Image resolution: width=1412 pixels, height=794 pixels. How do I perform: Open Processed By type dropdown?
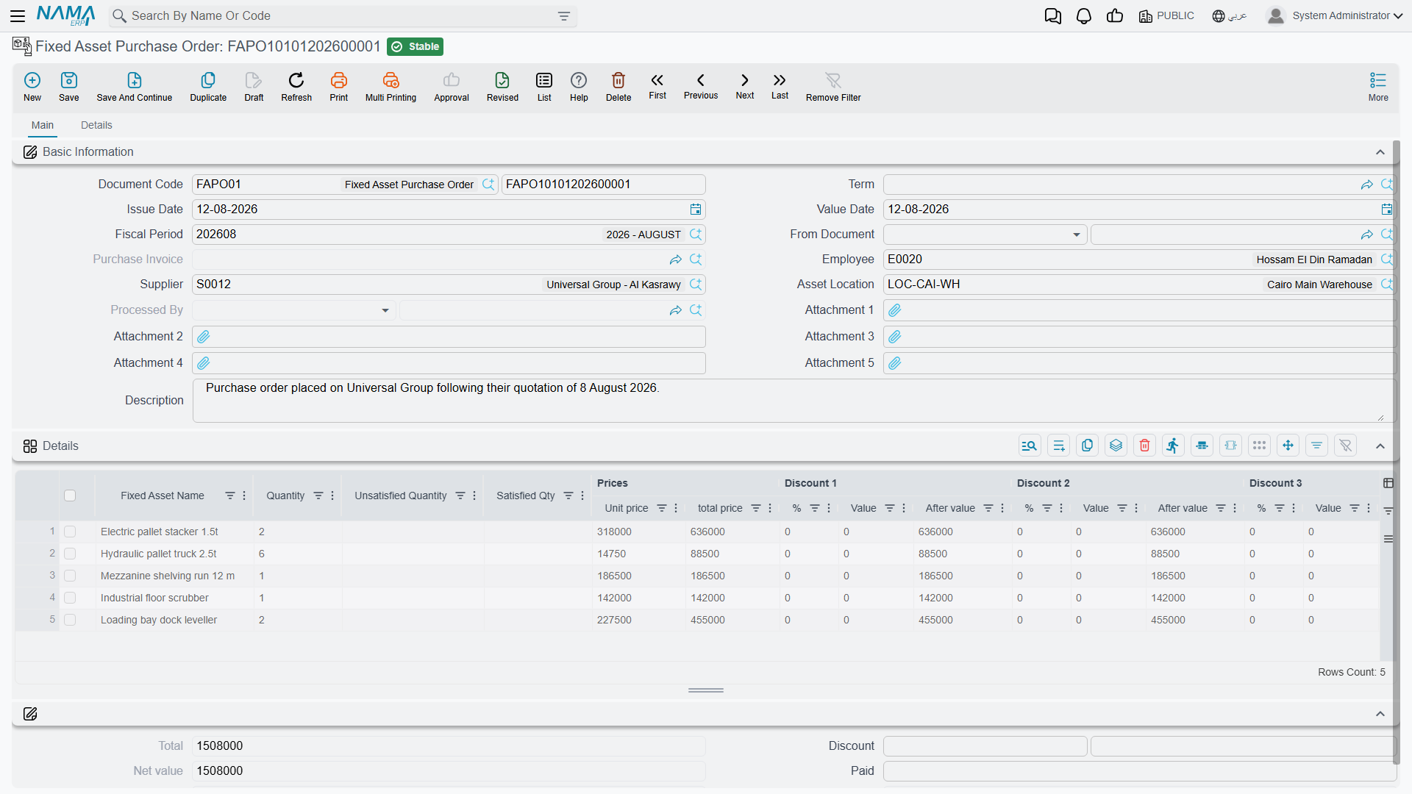385,310
